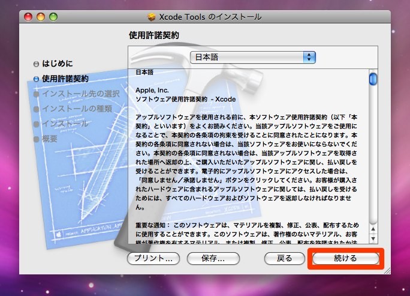Click the red close window button
The image size is (410, 296).
click(x=28, y=17)
